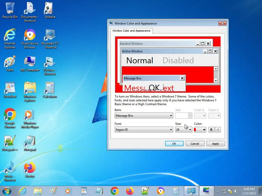Open the Windows Start menu orb
Viewport: 262px width, 196px height.
click(x=7, y=191)
